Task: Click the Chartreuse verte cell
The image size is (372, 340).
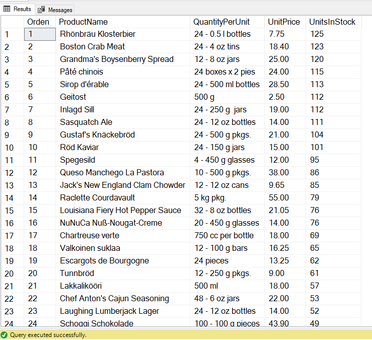Action: click(123, 236)
